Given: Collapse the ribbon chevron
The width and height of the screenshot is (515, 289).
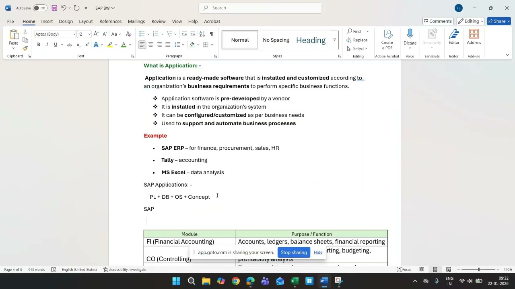Looking at the screenshot, I should click(x=507, y=55).
